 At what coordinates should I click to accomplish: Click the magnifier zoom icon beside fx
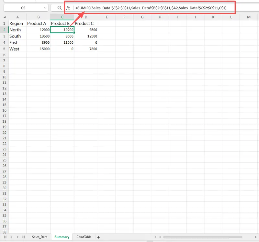pos(59,7)
